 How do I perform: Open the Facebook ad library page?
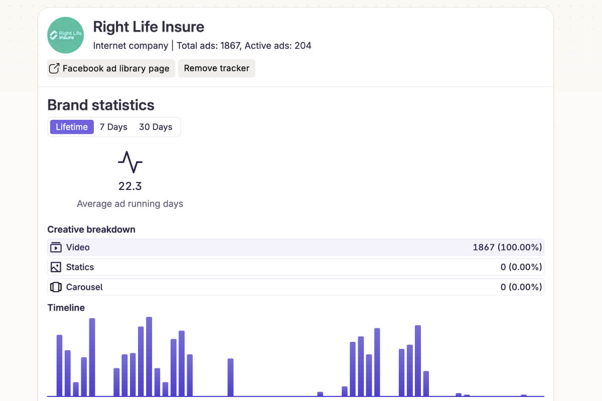pos(111,68)
